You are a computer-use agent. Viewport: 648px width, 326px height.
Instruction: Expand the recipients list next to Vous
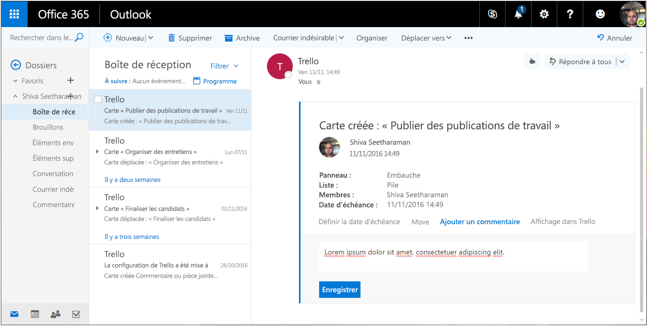pos(318,82)
